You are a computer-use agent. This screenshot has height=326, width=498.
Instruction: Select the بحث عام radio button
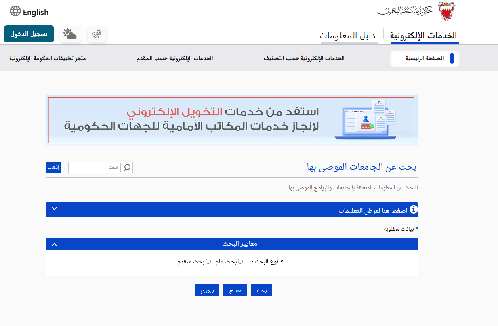tap(240, 261)
